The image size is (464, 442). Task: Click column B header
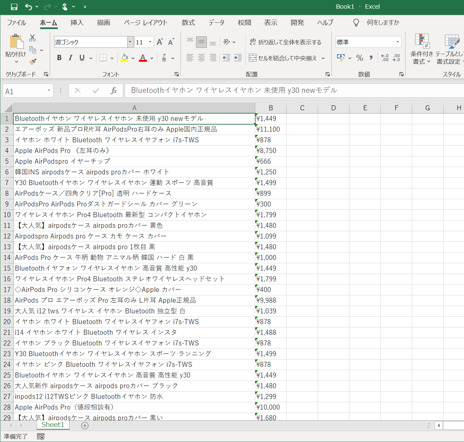point(271,108)
